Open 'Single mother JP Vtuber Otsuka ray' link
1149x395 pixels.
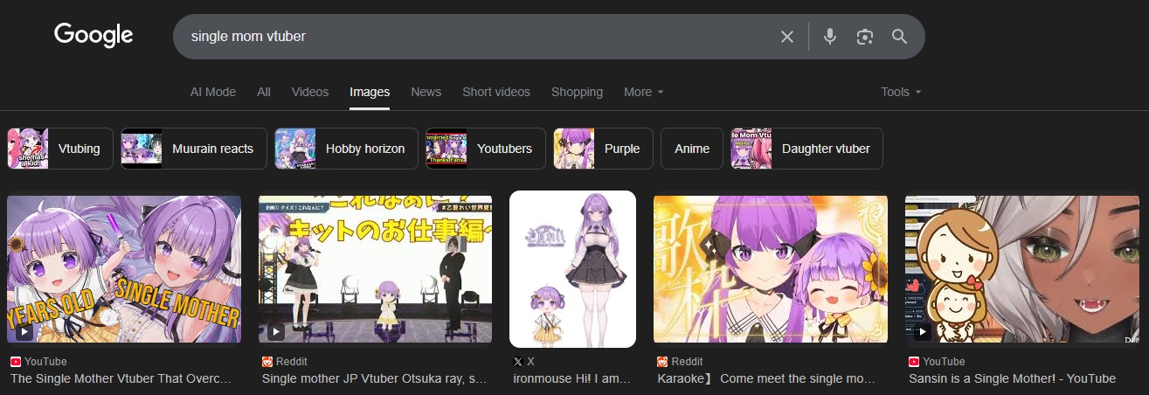pyautogui.click(x=375, y=378)
